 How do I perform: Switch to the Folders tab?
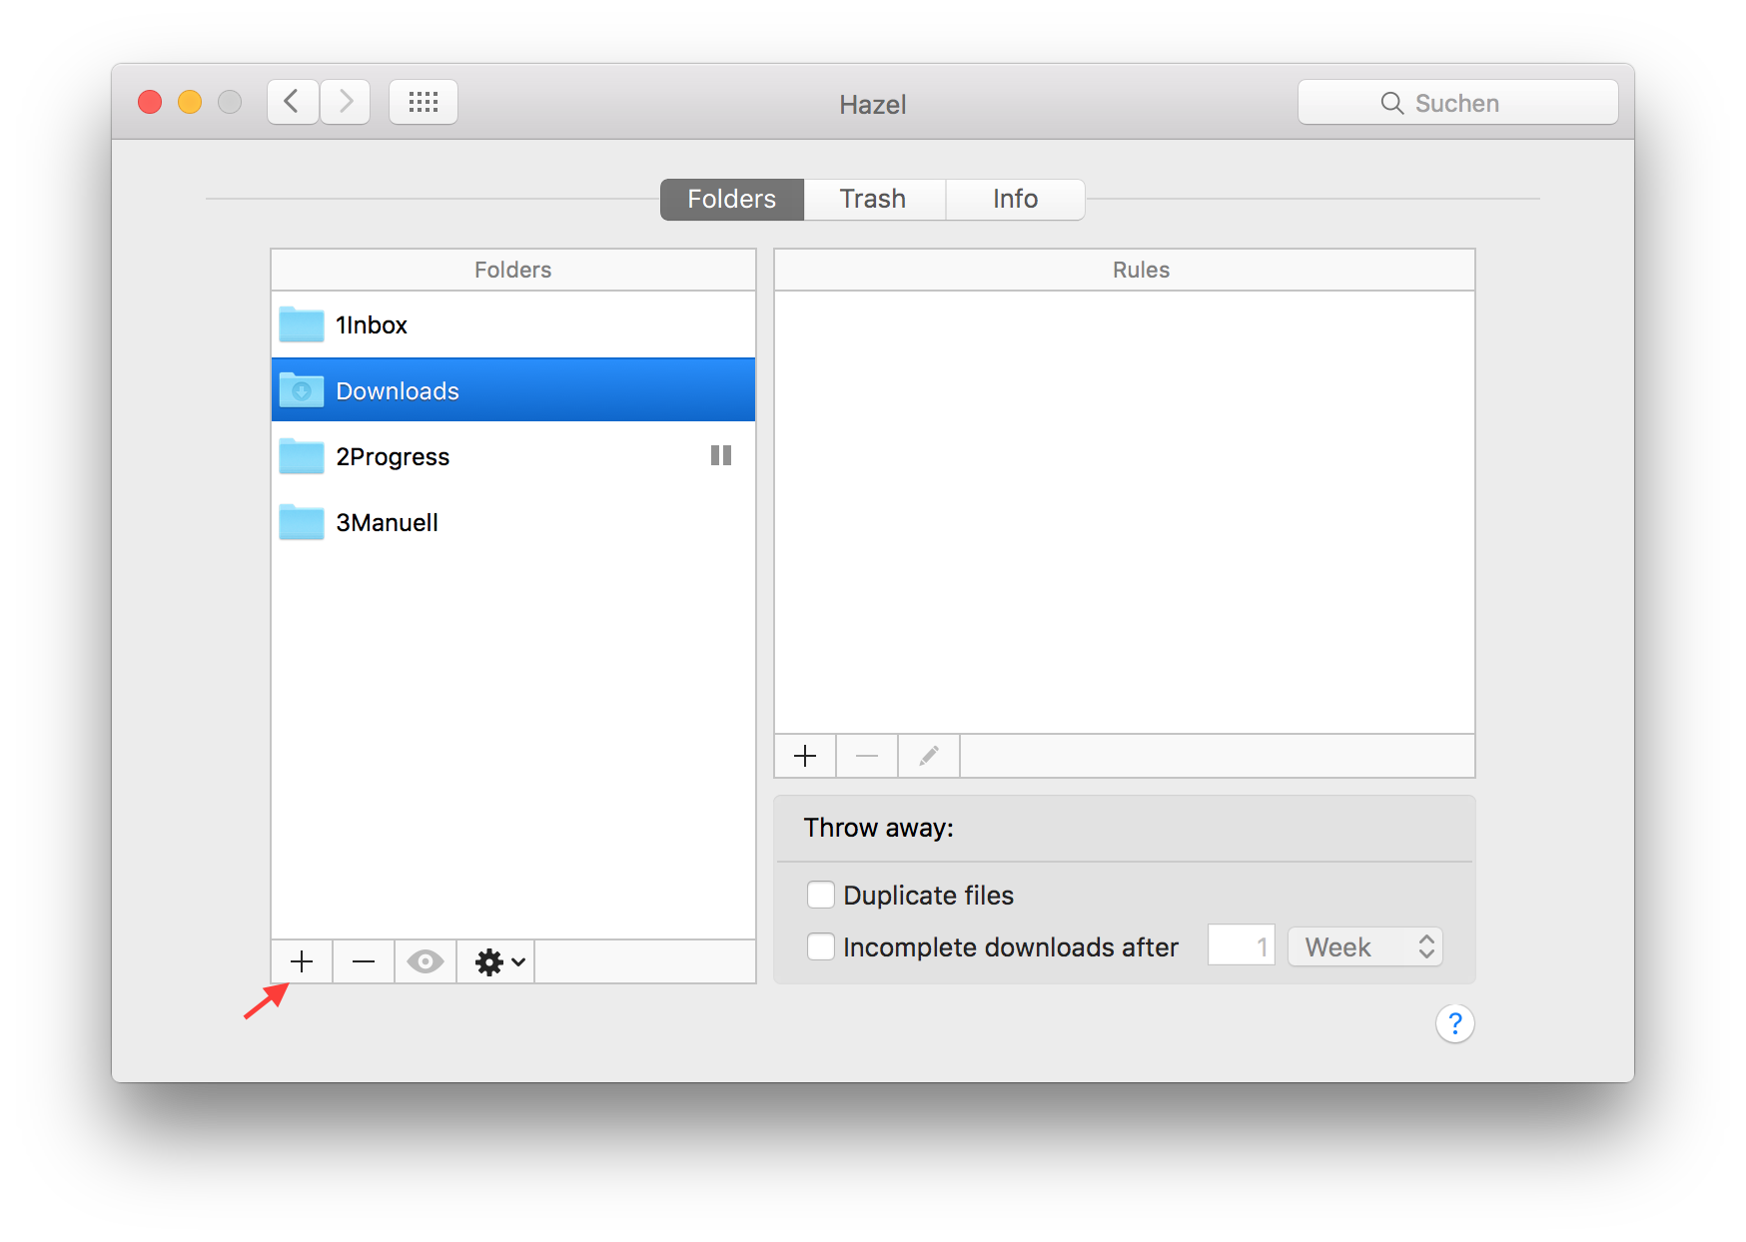pyautogui.click(x=732, y=199)
